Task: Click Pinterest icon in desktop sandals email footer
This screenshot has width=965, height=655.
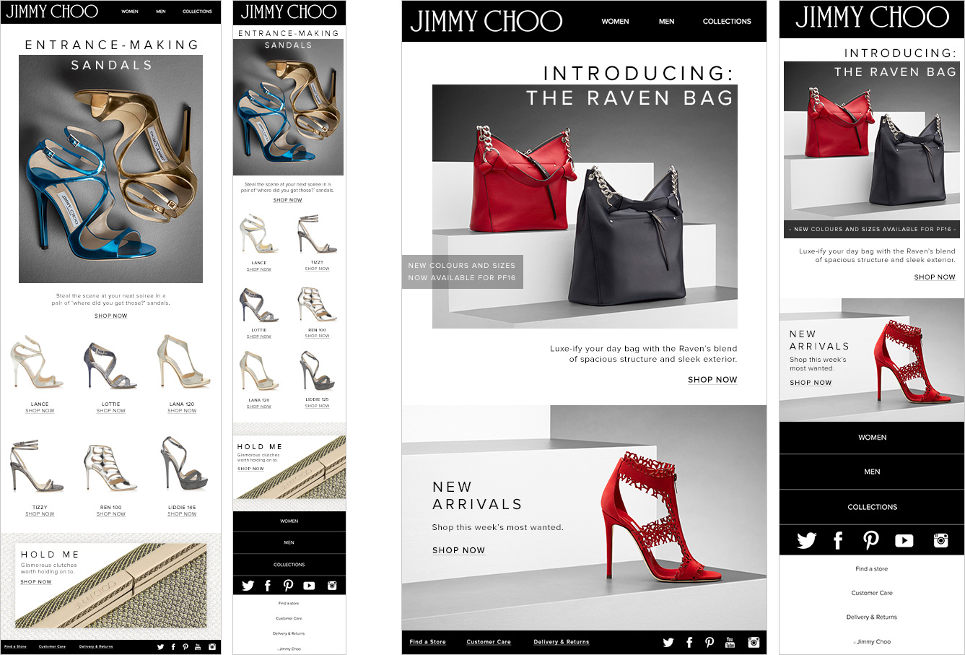Action: click(185, 647)
